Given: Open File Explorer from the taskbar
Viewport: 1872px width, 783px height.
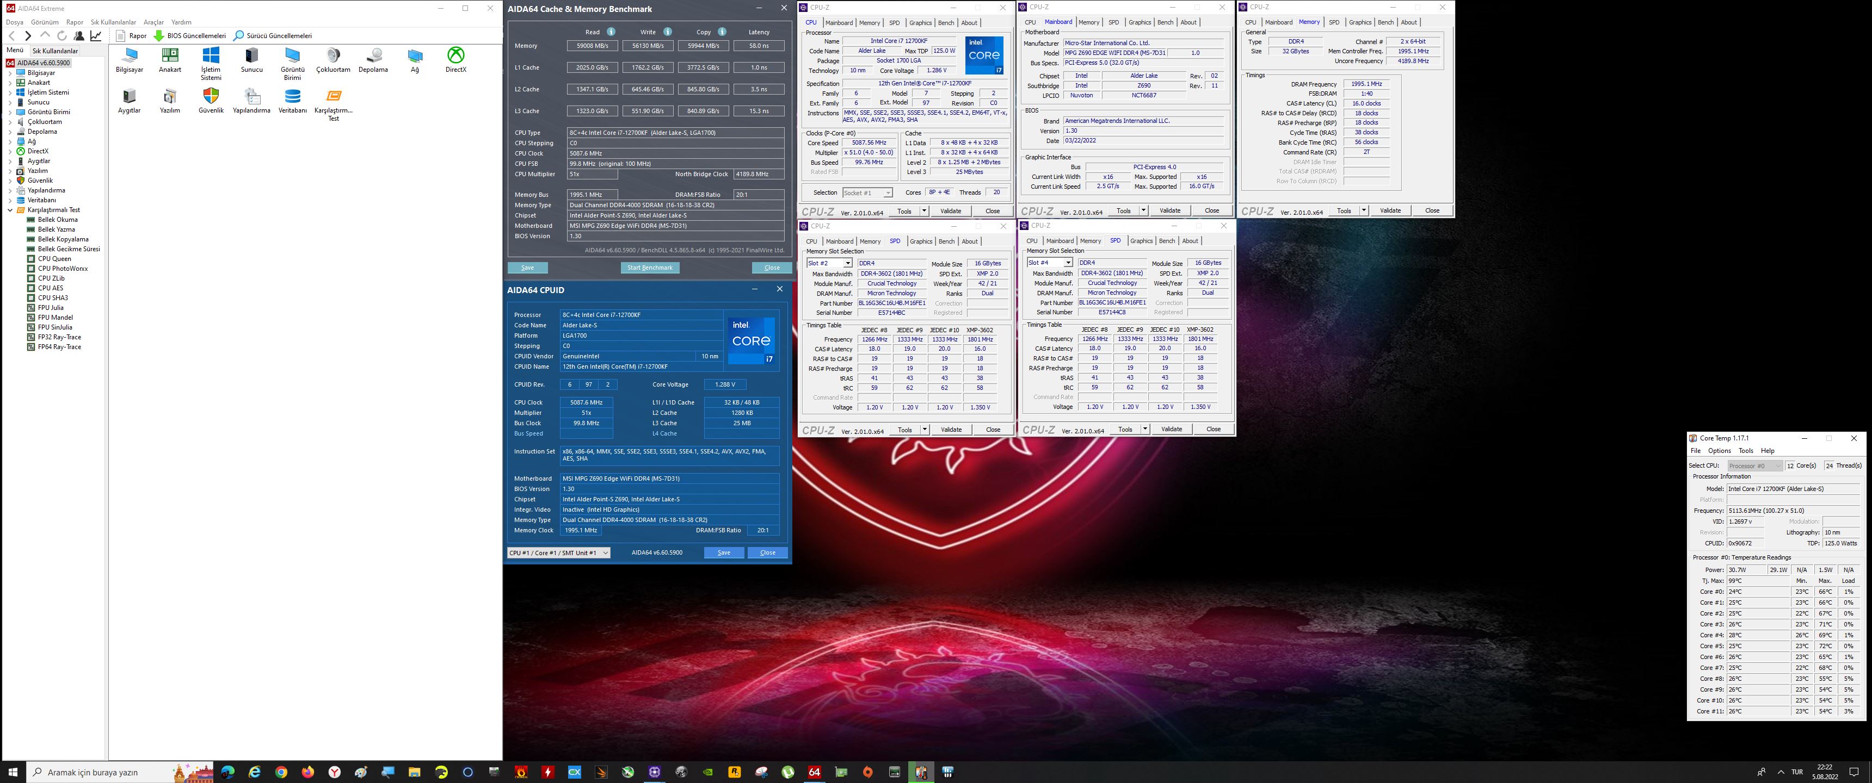Looking at the screenshot, I should [414, 772].
